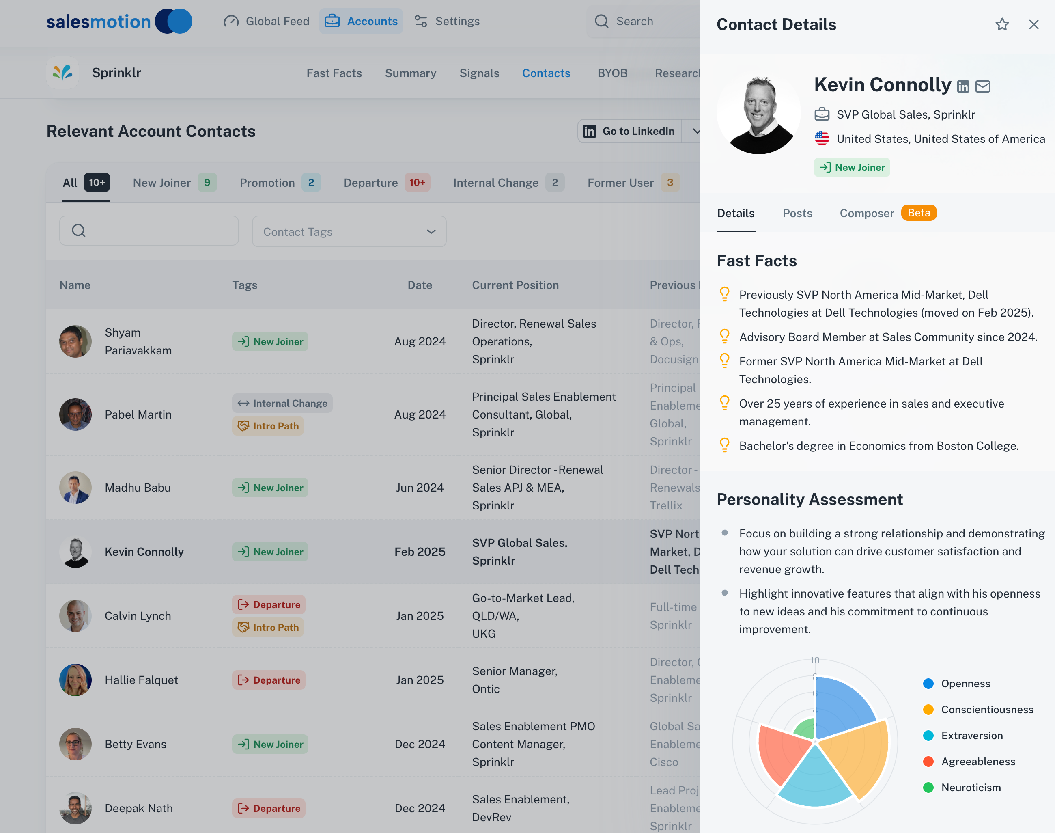This screenshot has width=1055, height=833.
Task: Select the Kevin Connolly table row name
Action: pos(144,552)
